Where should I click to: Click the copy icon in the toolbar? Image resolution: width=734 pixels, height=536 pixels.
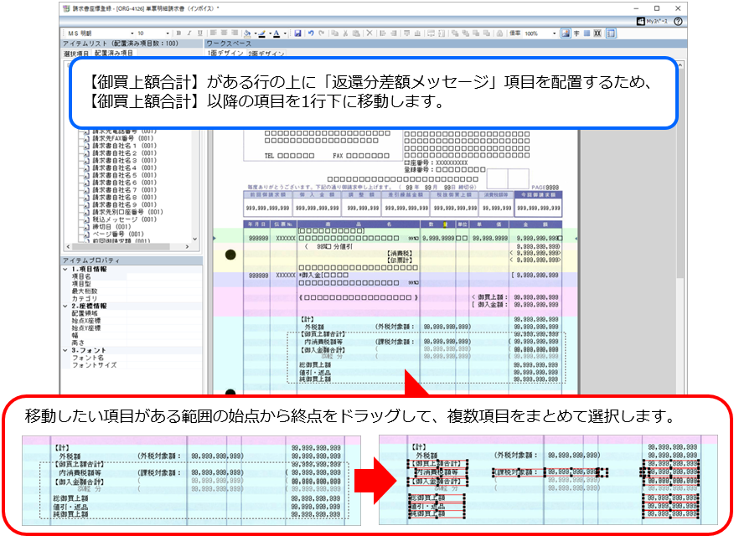click(x=334, y=33)
